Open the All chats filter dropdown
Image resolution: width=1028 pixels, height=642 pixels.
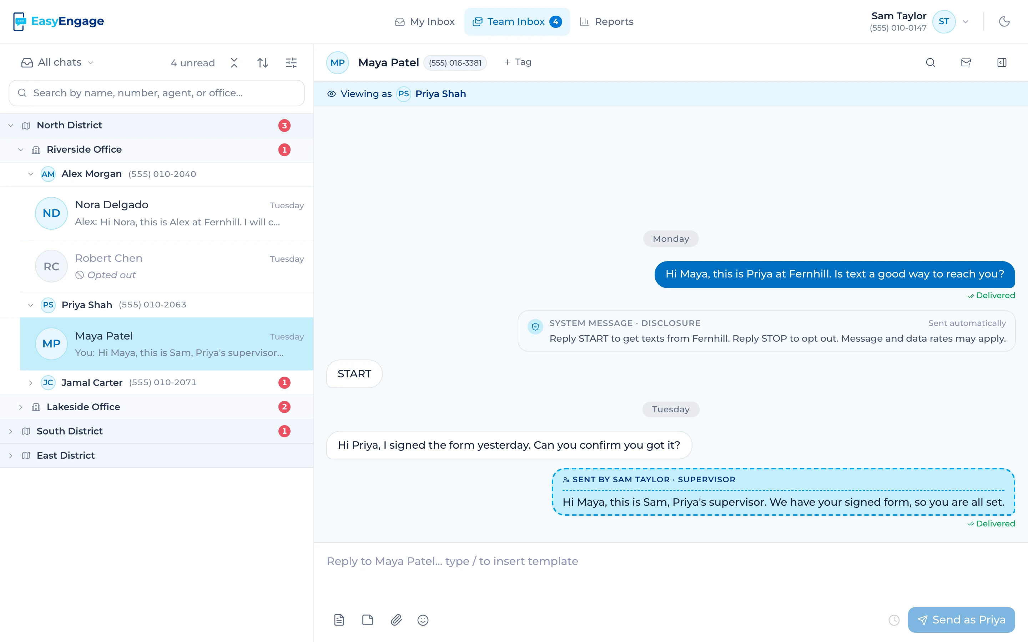[57, 62]
